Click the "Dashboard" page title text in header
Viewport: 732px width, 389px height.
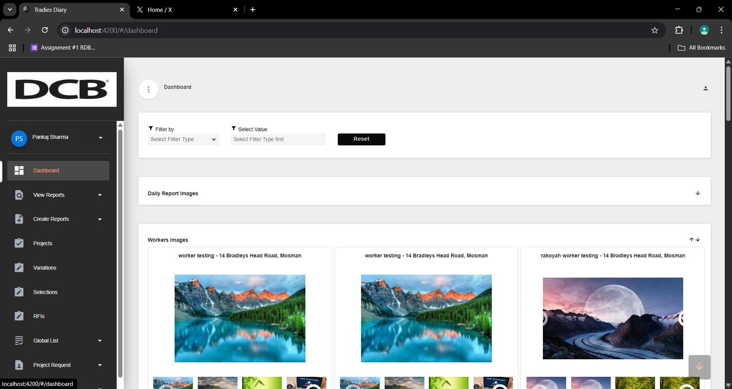point(178,87)
